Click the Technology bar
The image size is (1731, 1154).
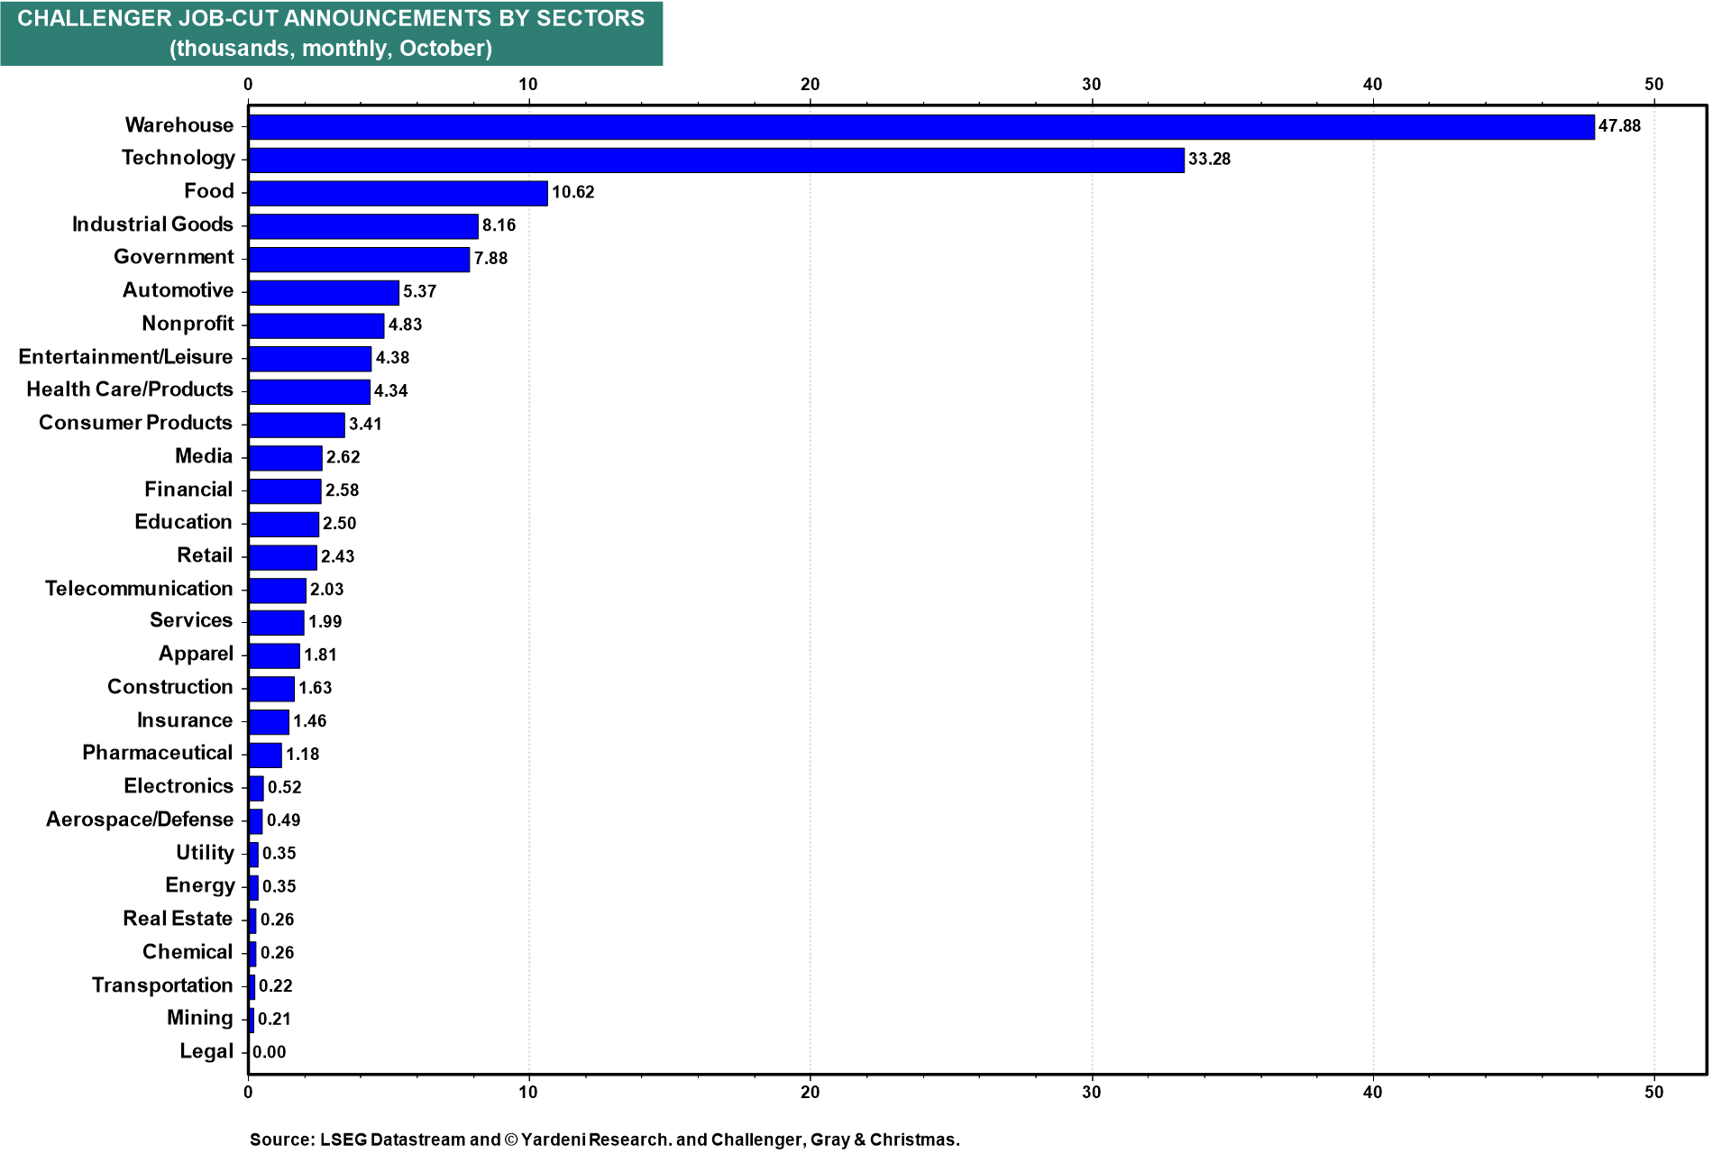716,160
